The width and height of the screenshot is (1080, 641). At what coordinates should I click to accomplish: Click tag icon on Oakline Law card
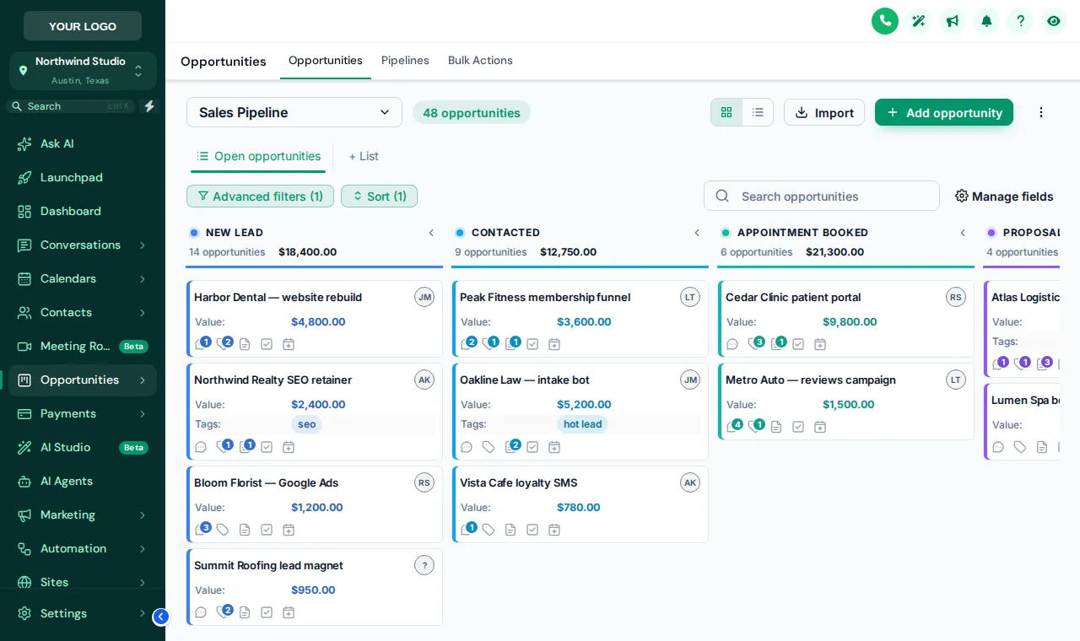[489, 447]
